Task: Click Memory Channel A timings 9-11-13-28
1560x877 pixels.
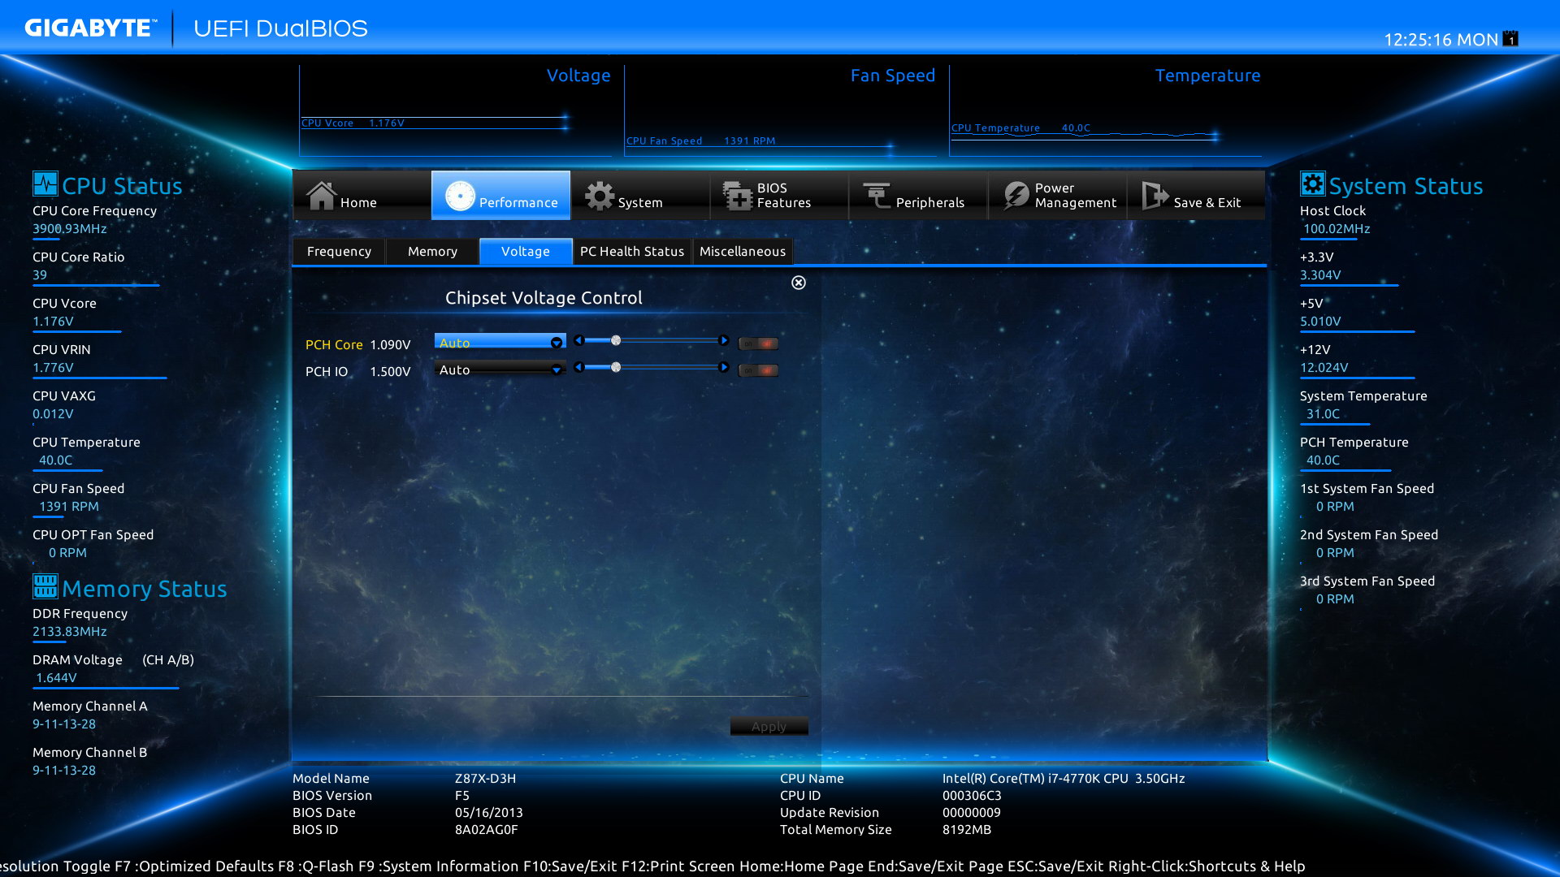Action: click(64, 724)
